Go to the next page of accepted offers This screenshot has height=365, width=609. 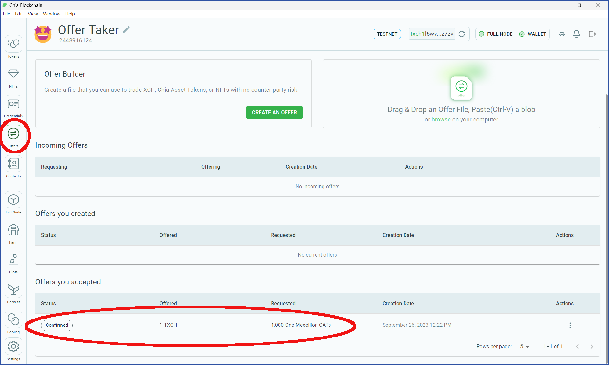tap(592, 347)
